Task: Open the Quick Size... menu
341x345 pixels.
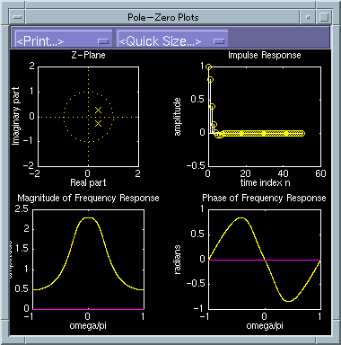Action: coord(172,38)
